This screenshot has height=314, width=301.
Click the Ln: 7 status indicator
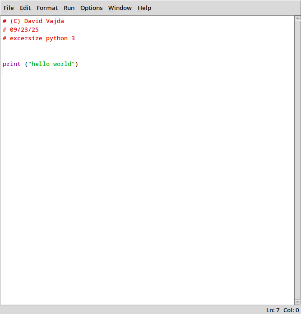tap(273, 310)
